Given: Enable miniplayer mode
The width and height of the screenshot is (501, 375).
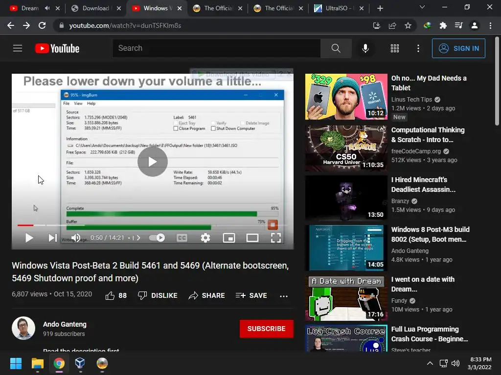Looking at the screenshot, I should (x=229, y=238).
